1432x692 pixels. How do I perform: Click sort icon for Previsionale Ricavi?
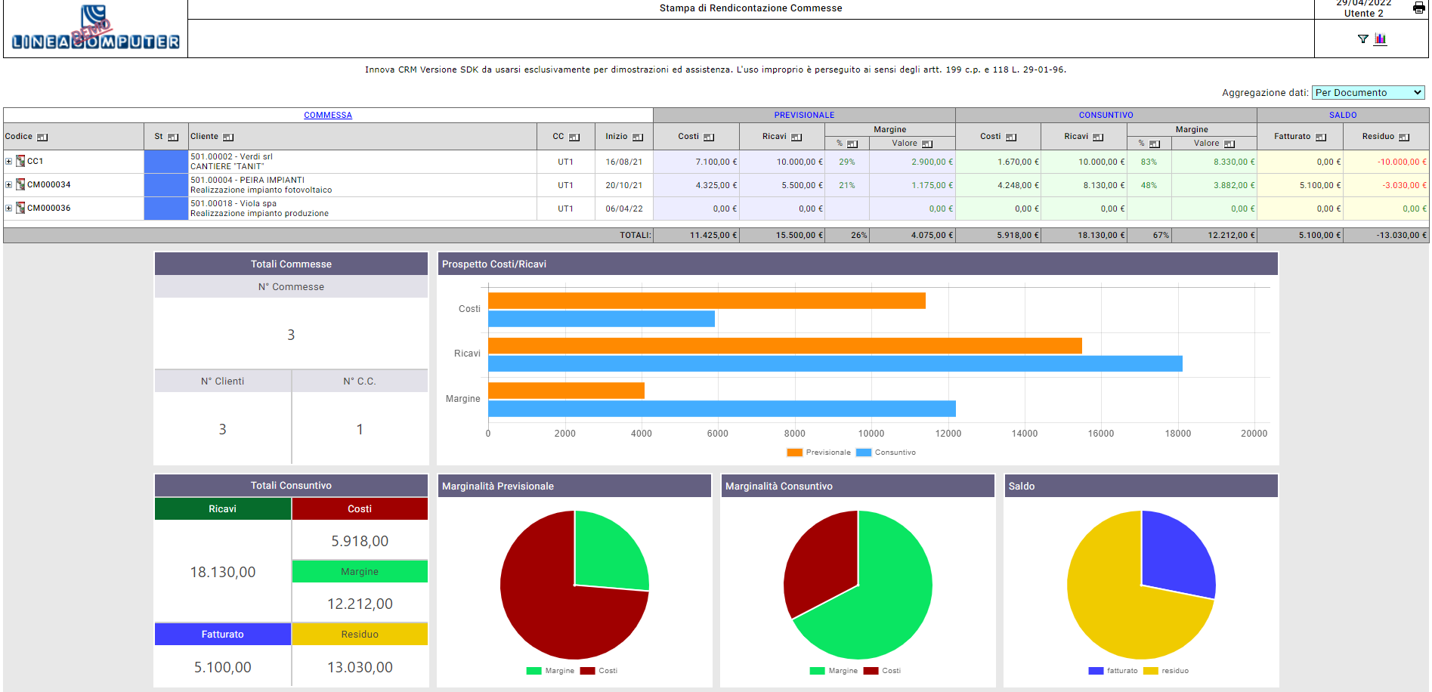tap(796, 137)
